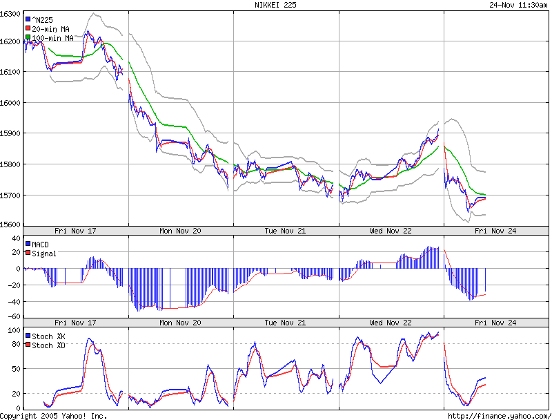Screen dimensions: 552x420
Task: Open the http://finance.yahoo.com/ link
Action: click(499, 416)
